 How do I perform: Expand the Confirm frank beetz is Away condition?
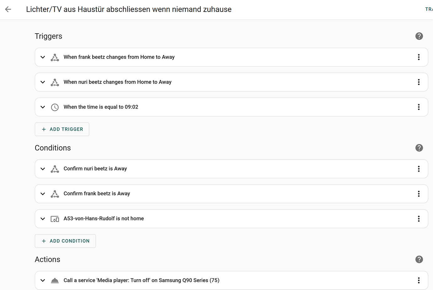point(43,194)
